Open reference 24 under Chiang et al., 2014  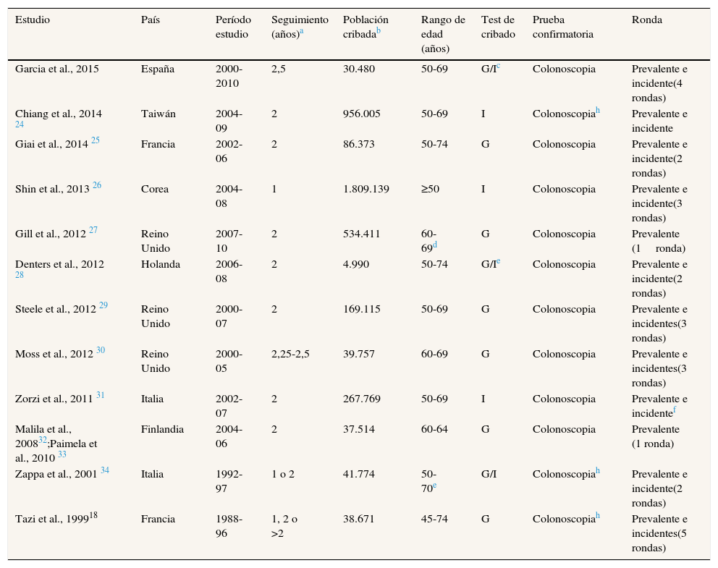[20, 124]
